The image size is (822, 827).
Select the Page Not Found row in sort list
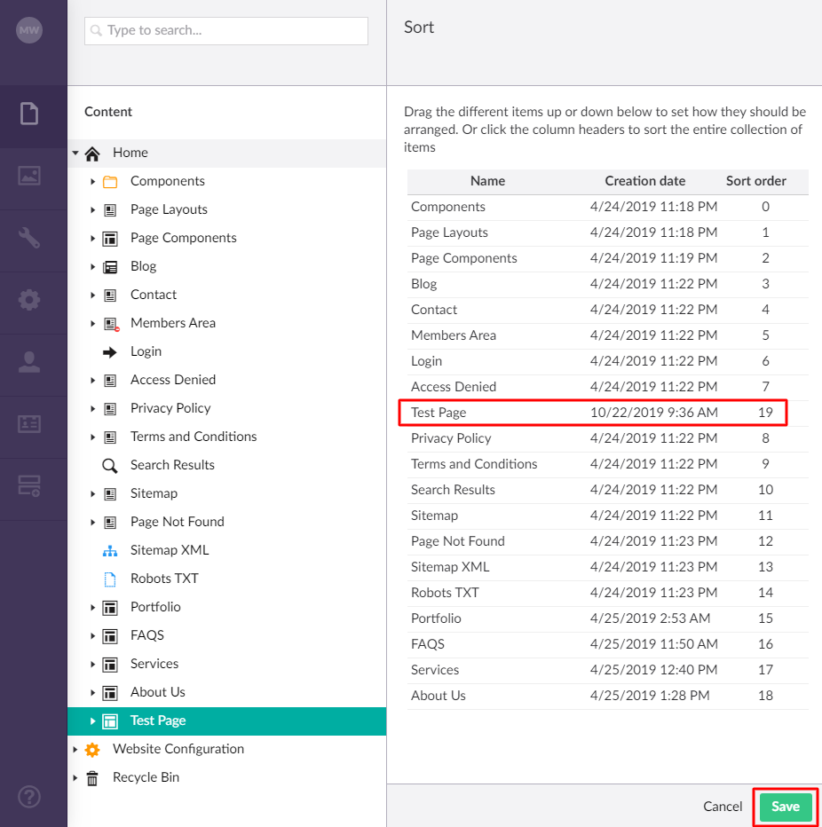pyautogui.click(x=608, y=542)
